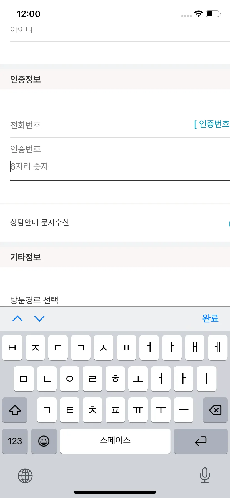Viewport: 230px width, 498px height.
Task: Tap the 스페이스 space bar
Action: coord(115,441)
